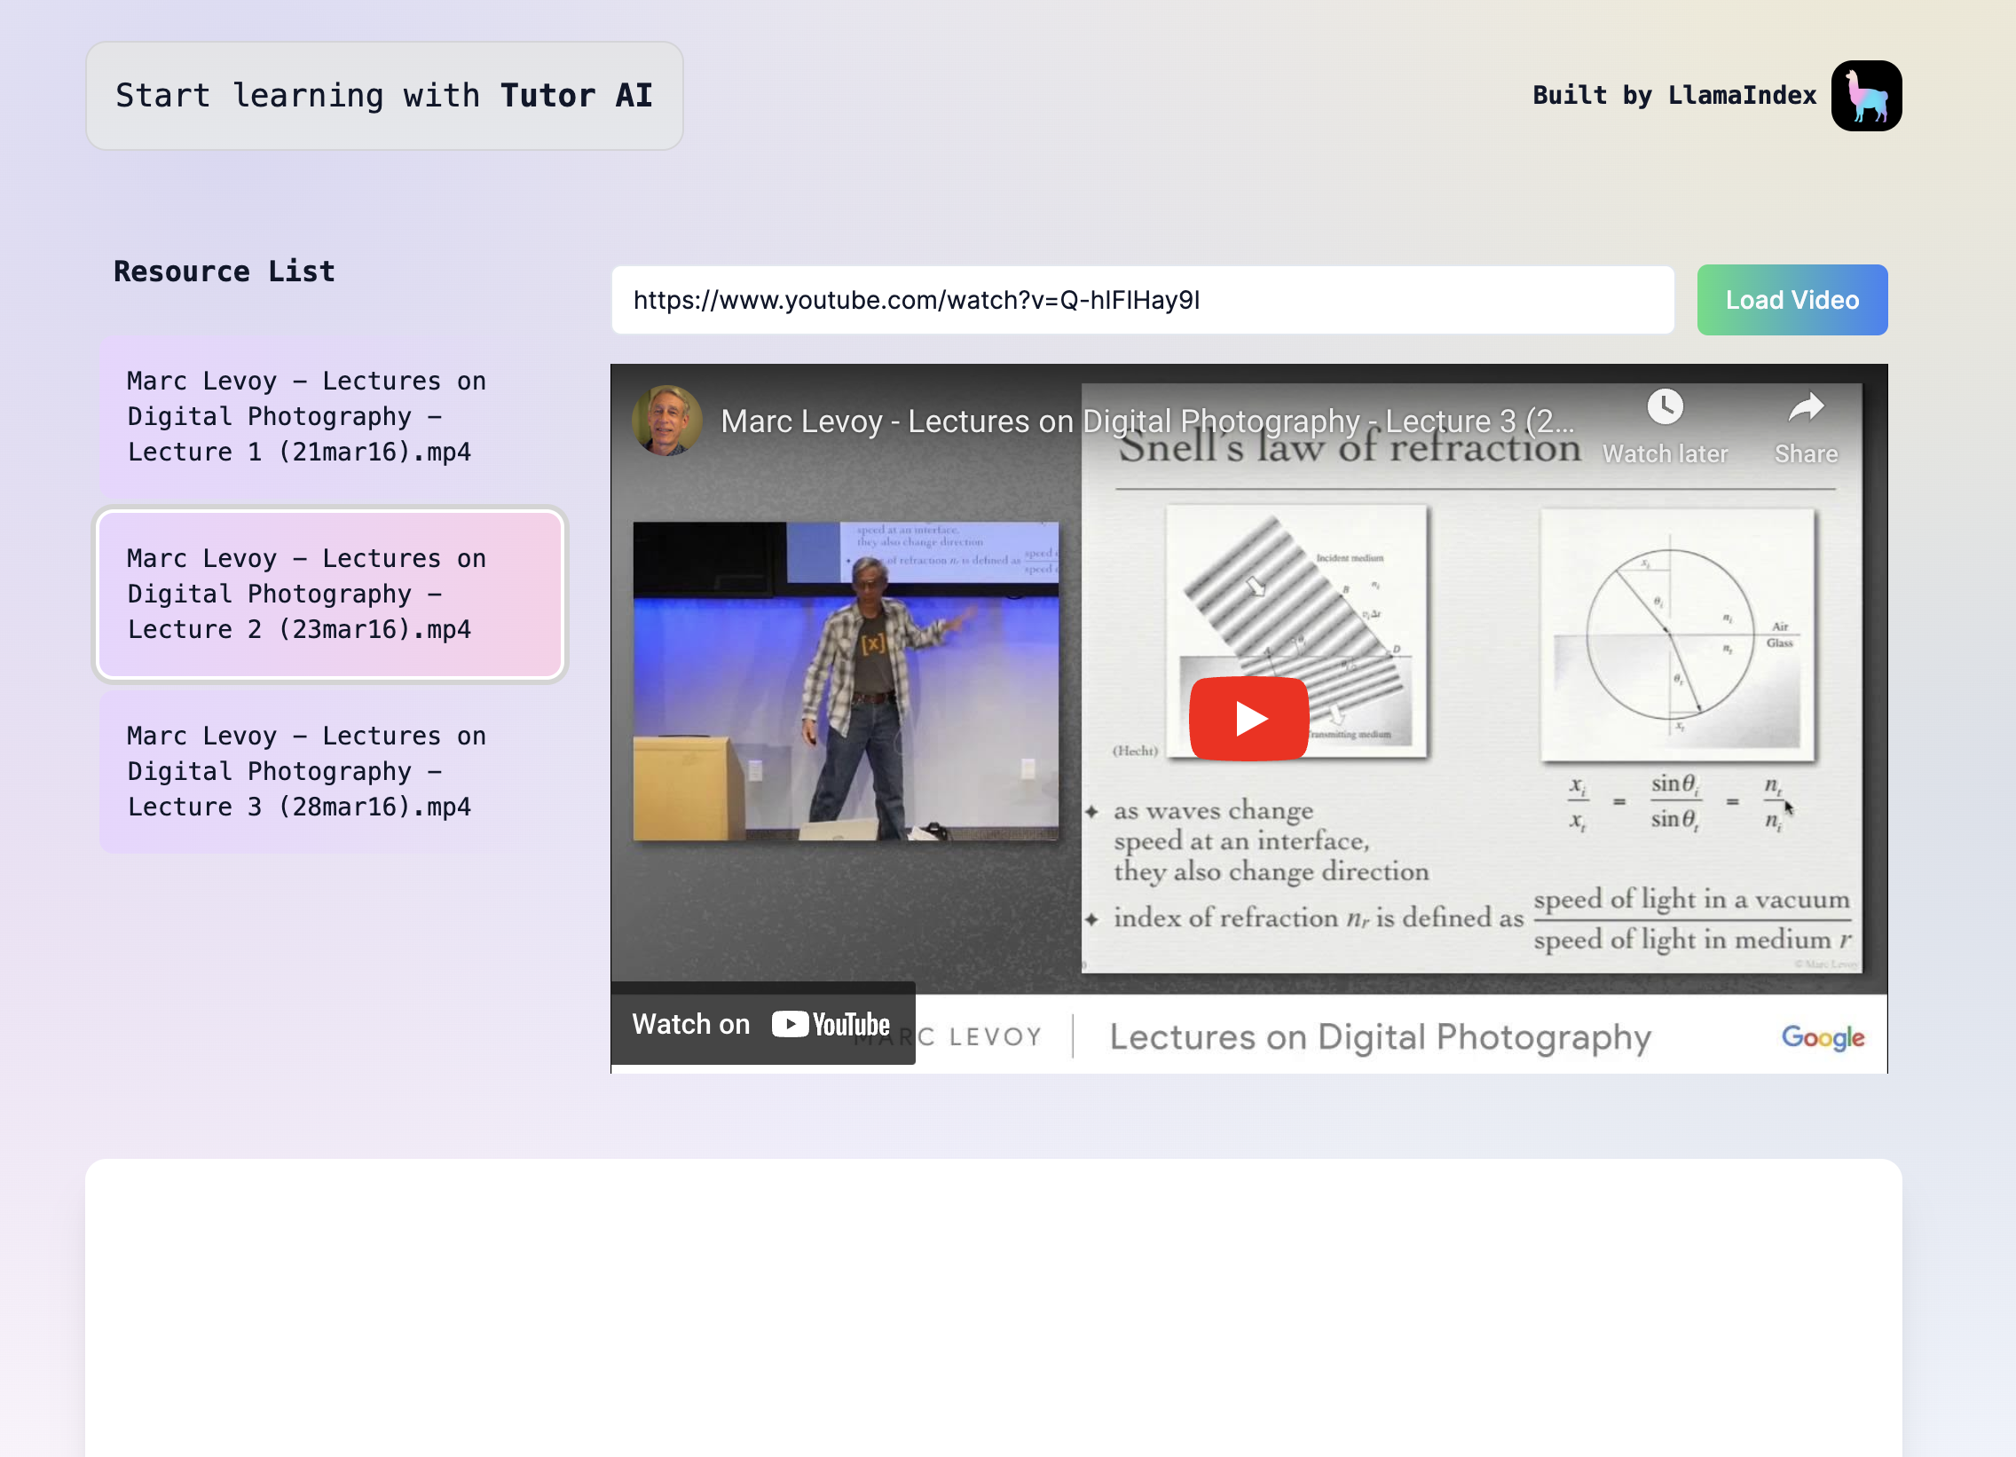Click the lecturer camera inset thumbnail
Viewport: 2016px width, 1457px height.
coord(845,681)
